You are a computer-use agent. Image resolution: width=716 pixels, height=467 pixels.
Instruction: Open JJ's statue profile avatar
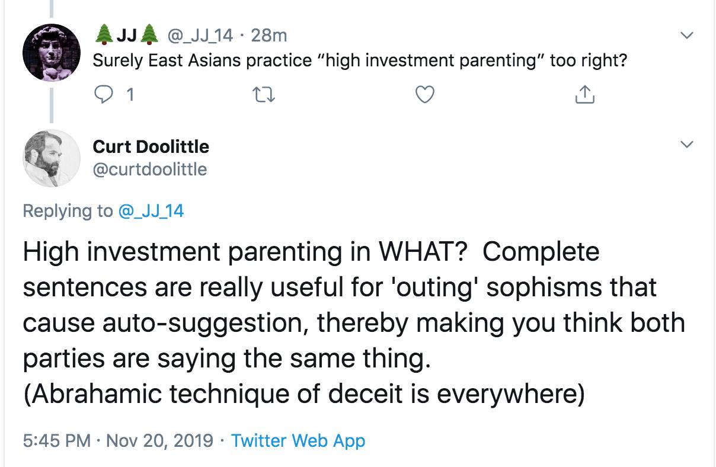pyautogui.click(x=52, y=53)
